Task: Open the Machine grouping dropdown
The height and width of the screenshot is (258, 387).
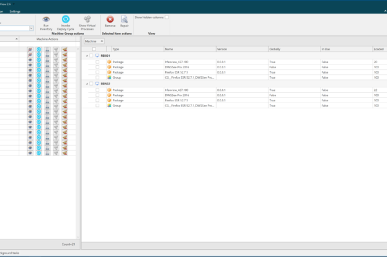Action: click(94, 41)
